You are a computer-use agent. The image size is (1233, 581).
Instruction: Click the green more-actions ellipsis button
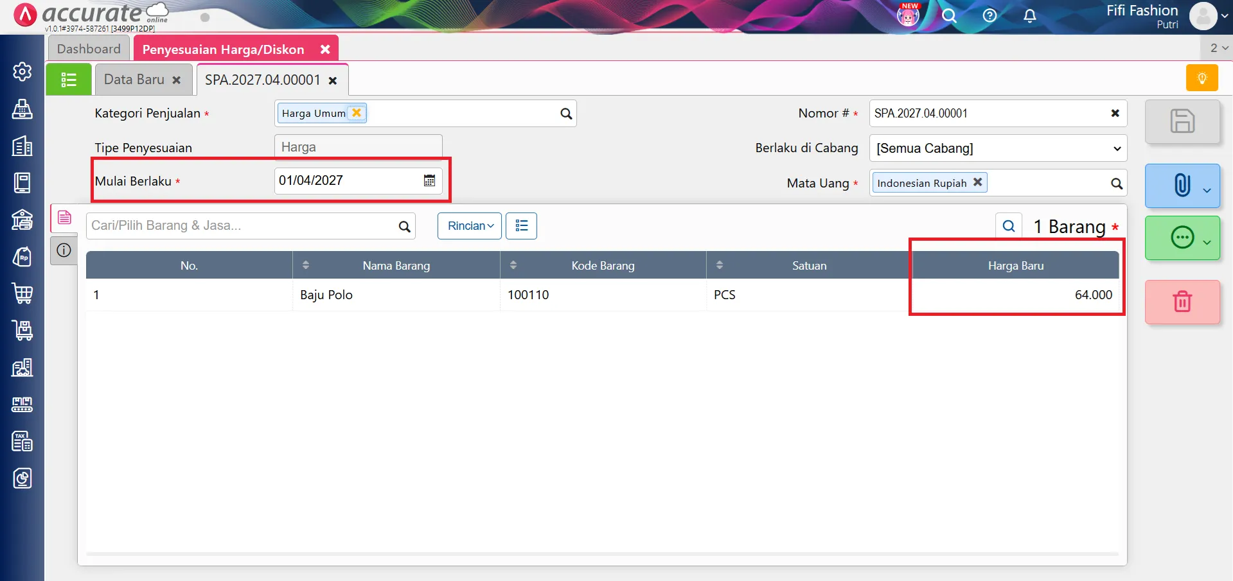(x=1182, y=238)
